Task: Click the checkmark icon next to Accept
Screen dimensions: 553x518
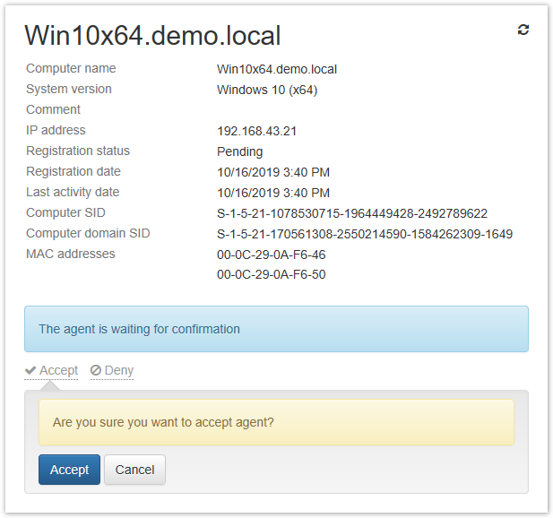Action: click(30, 370)
